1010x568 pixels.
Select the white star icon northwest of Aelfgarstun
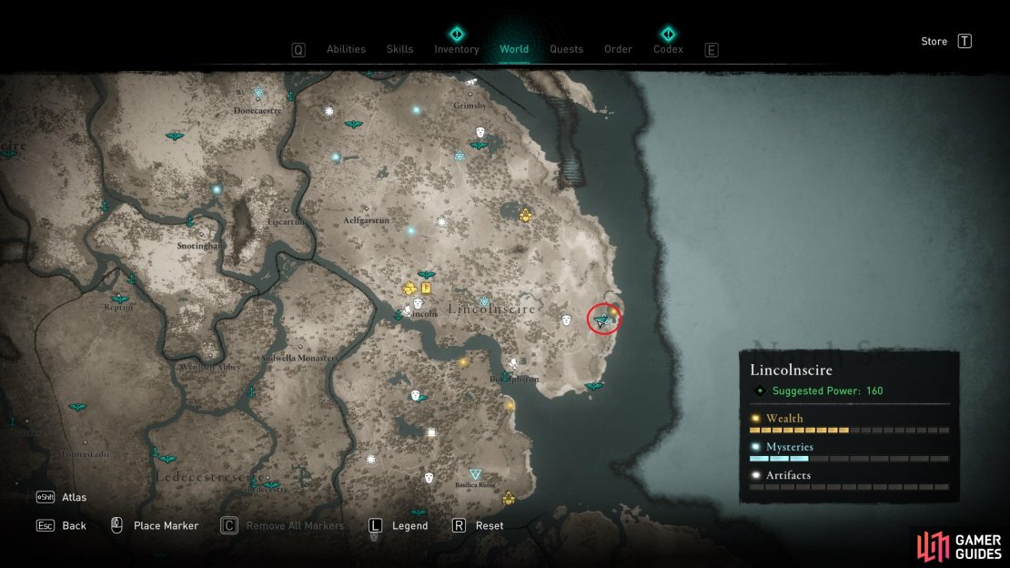pos(328,112)
